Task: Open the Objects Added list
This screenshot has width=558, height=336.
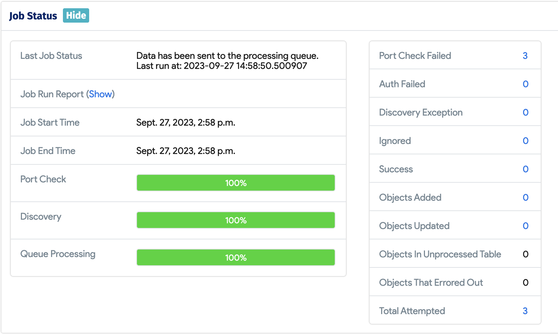Action: (525, 197)
